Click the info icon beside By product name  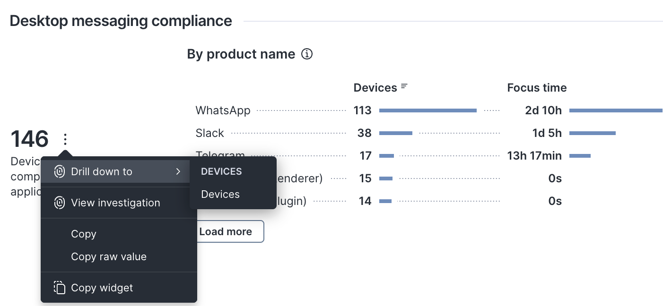tap(307, 54)
